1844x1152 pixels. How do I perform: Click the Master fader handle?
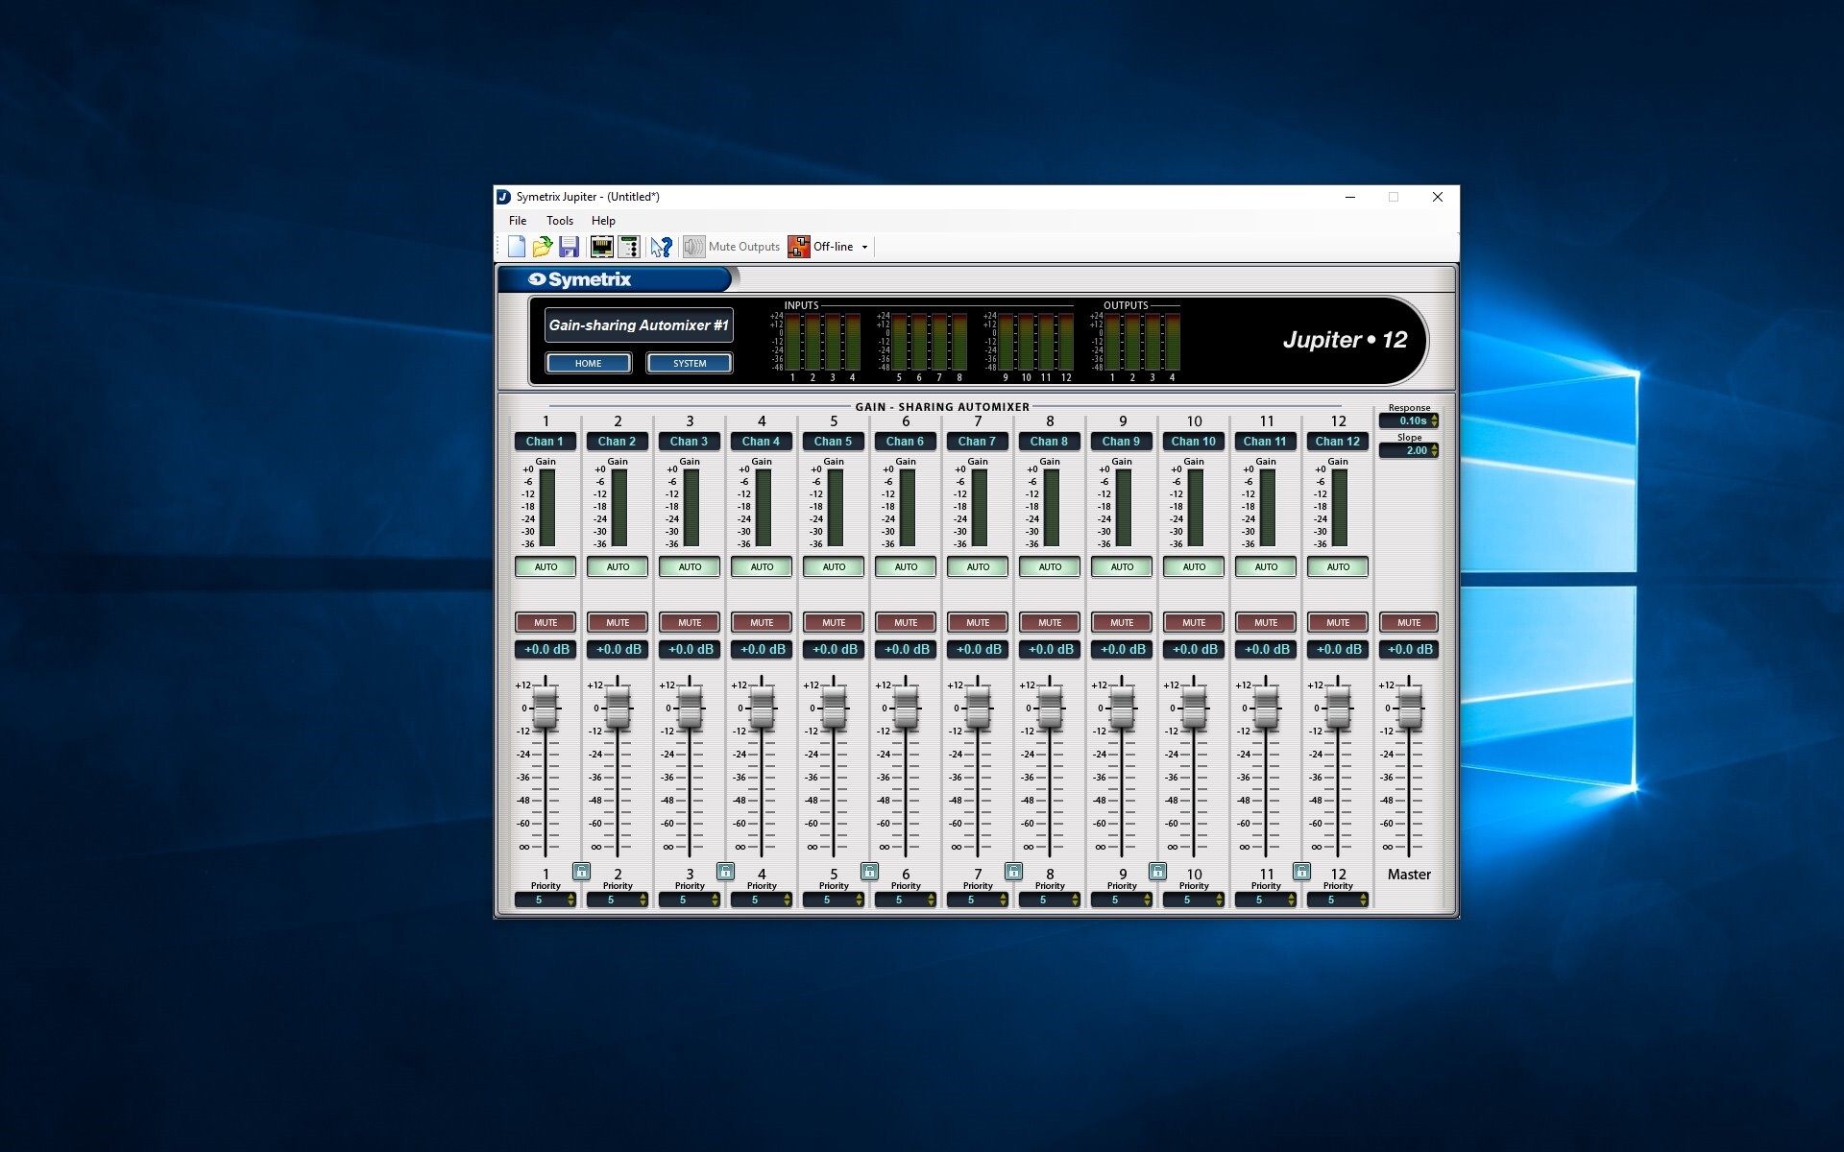point(1409,708)
